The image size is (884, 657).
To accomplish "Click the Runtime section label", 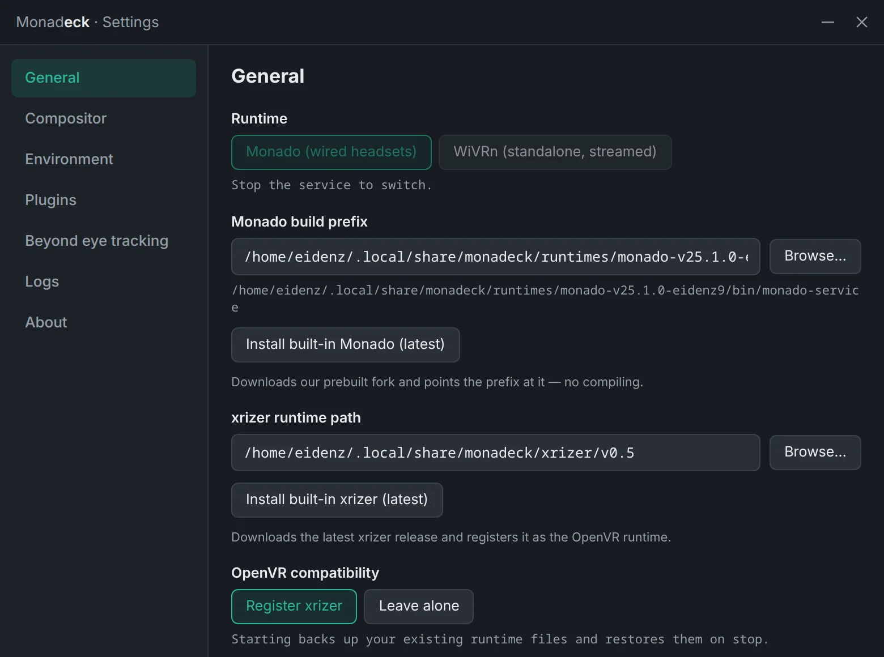I will 259,119.
